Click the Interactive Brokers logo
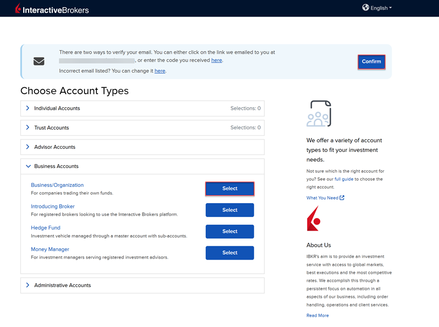 pyautogui.click(x=52, y=9)
